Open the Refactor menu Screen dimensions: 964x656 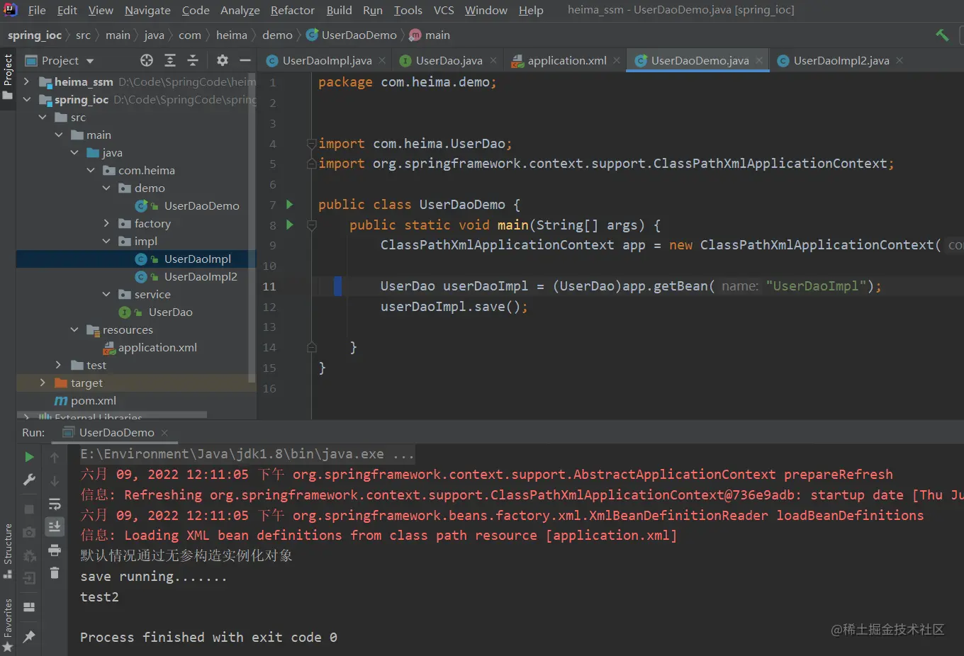(x=292, y=10)
